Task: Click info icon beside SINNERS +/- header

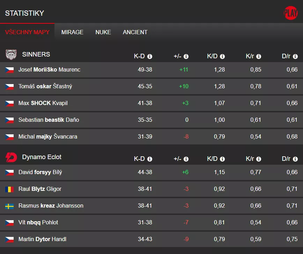Action: [186, 57]
